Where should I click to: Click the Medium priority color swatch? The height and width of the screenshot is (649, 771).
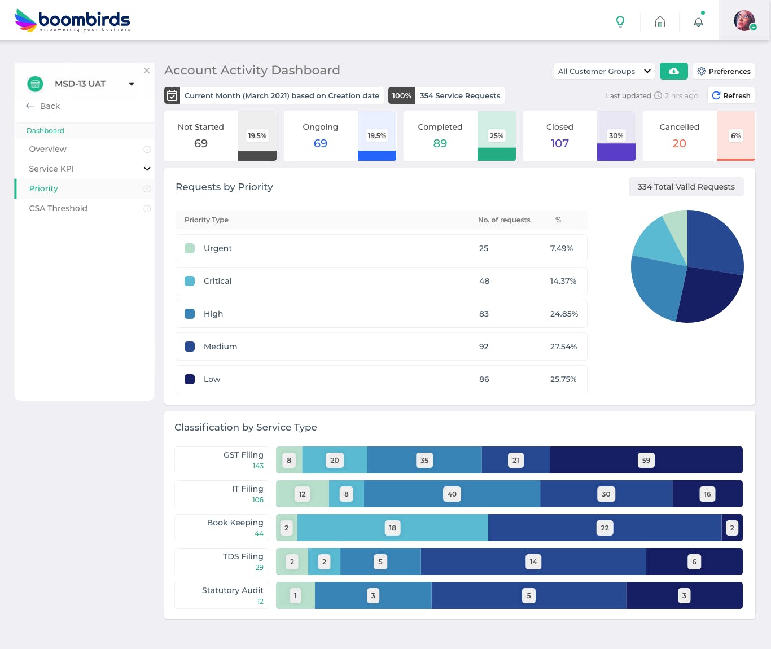[190, 347]
